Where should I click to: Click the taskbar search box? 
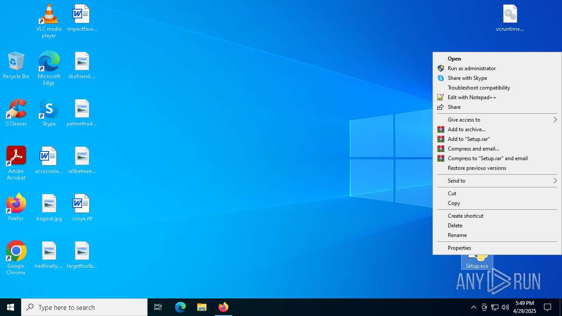[84, 307]
